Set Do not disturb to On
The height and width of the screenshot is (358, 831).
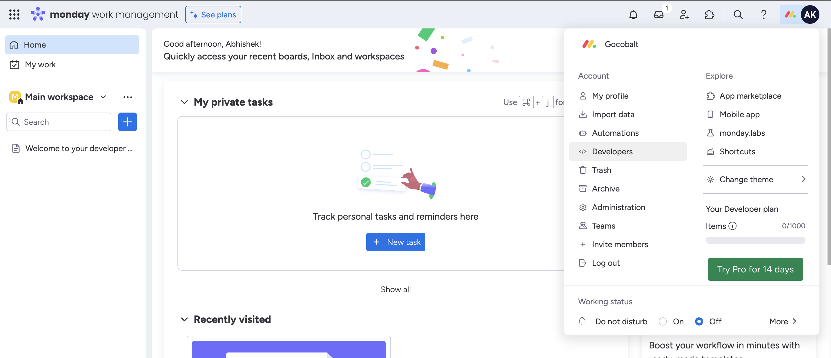(663, 321)
